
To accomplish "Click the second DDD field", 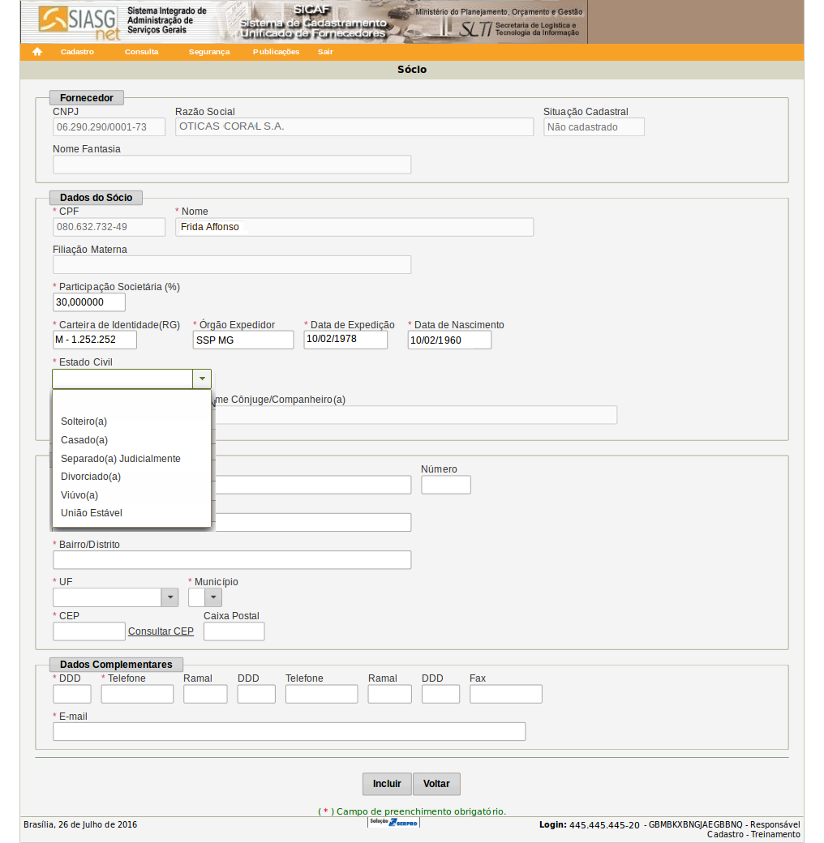I will click(x=256, y=694).
